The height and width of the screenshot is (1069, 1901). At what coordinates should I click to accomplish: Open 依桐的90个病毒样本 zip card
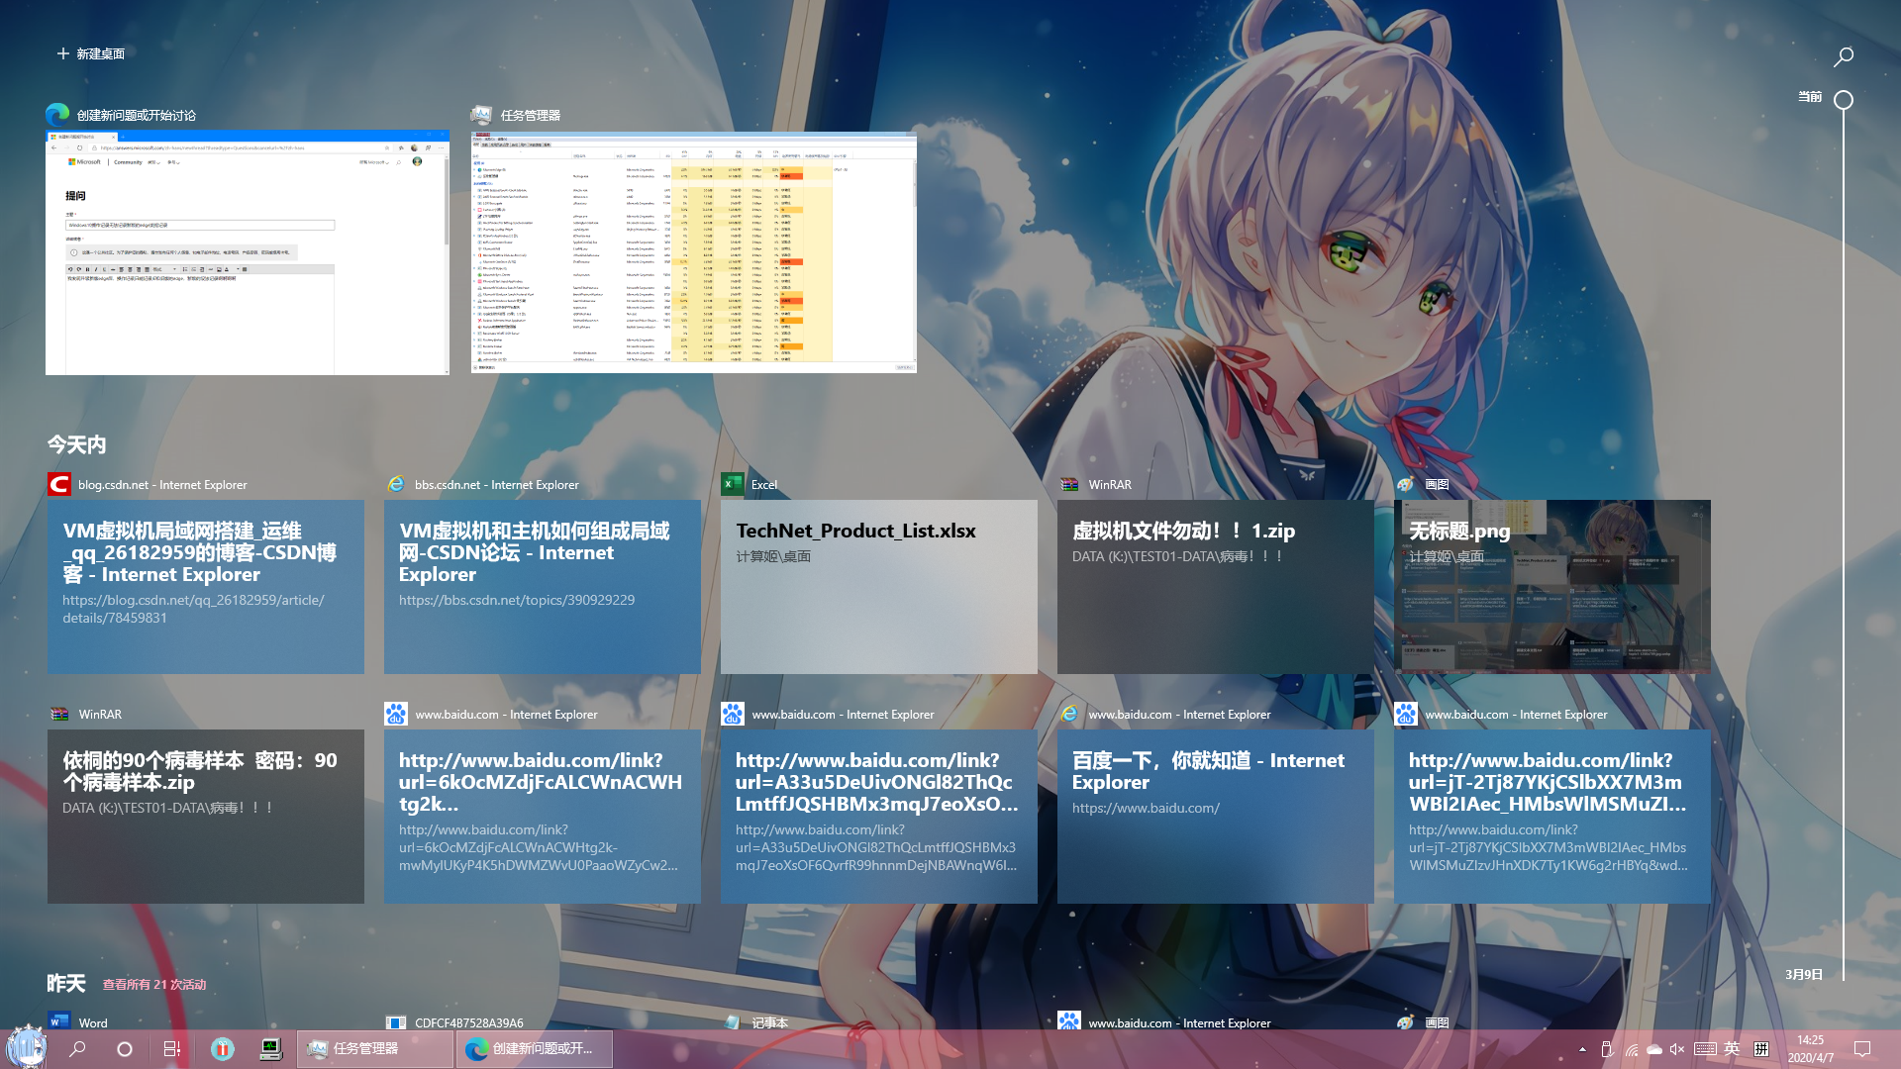click(206, 817)
